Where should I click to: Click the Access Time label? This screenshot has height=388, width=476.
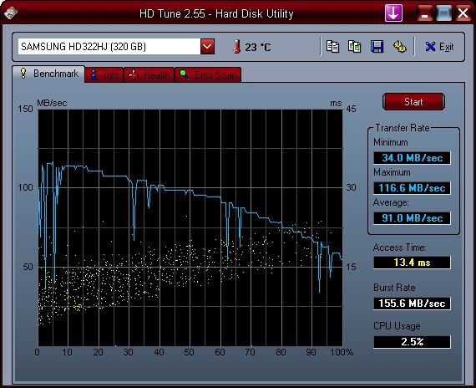[x=399, y=248]
